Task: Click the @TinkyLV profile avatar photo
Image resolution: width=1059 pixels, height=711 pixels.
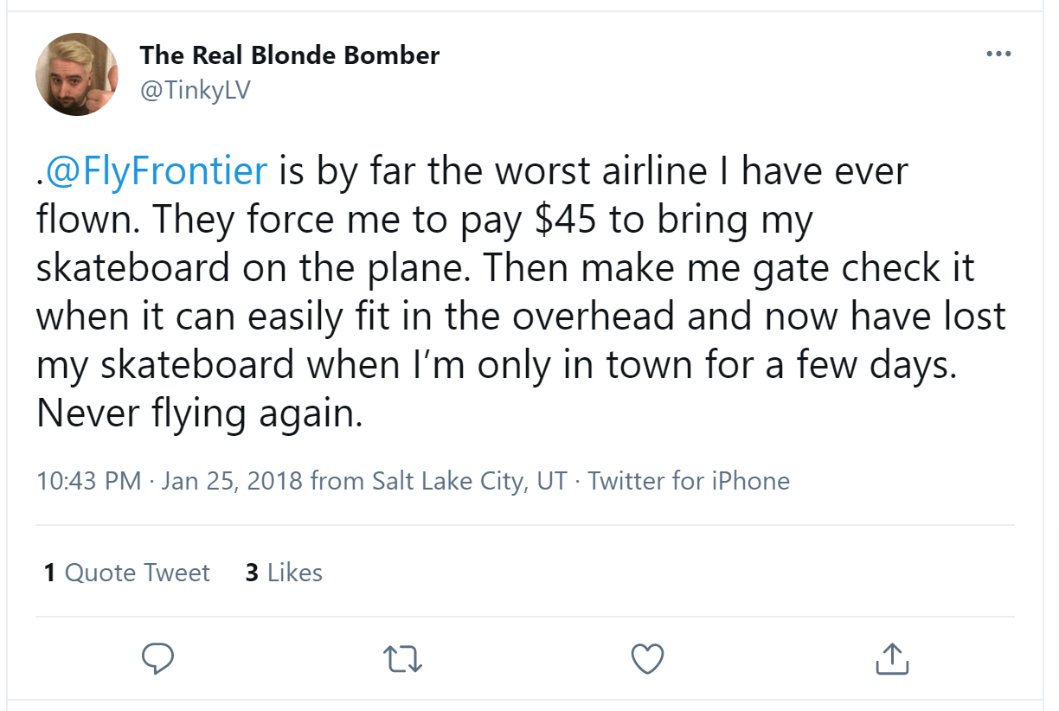Action: 77,74
